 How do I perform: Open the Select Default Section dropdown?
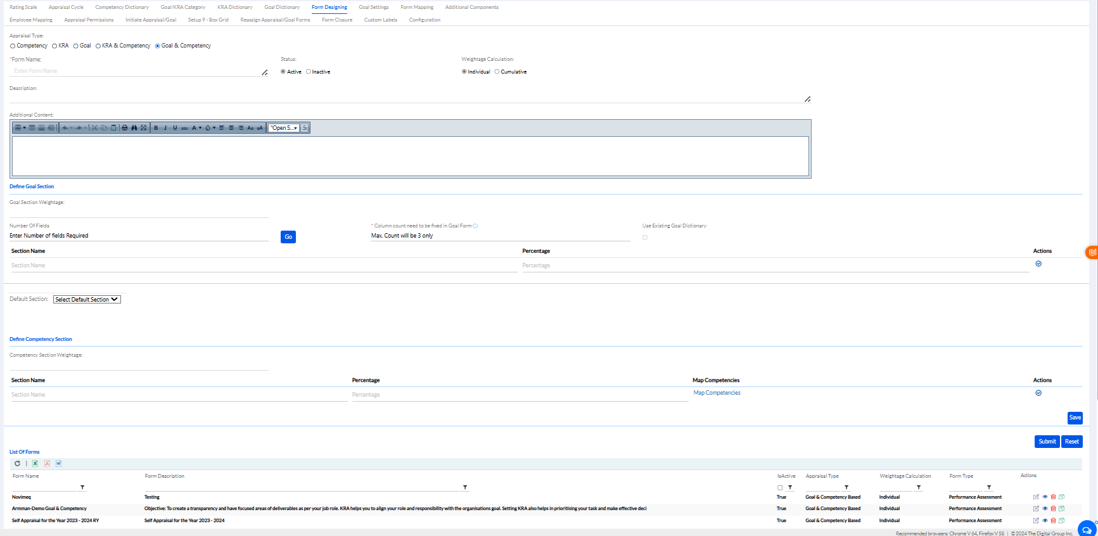(87, 300)
